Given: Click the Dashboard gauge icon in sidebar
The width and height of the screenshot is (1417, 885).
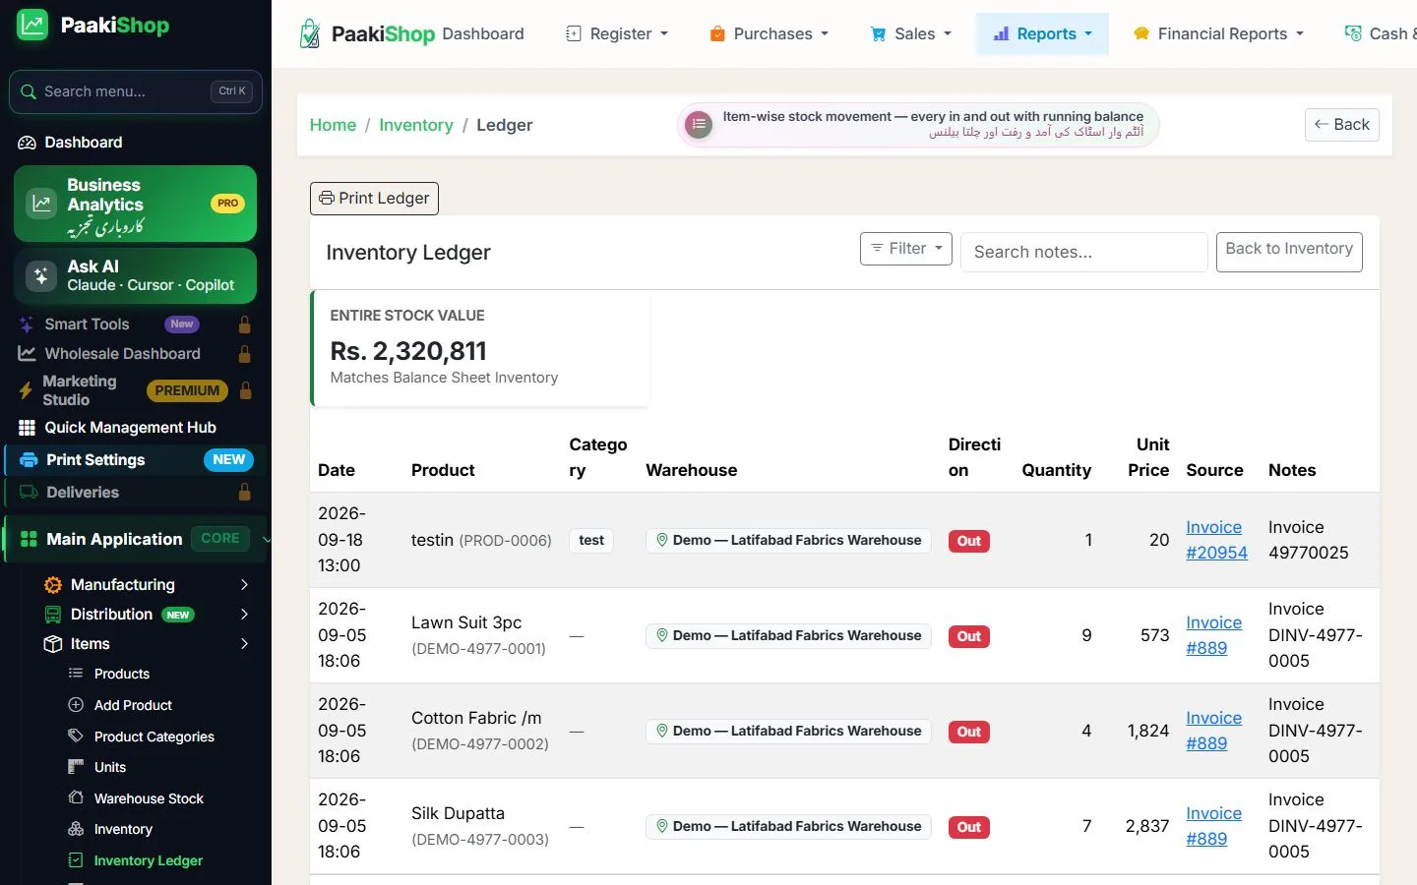Looking at the screenshot, I should coord(27,143).
